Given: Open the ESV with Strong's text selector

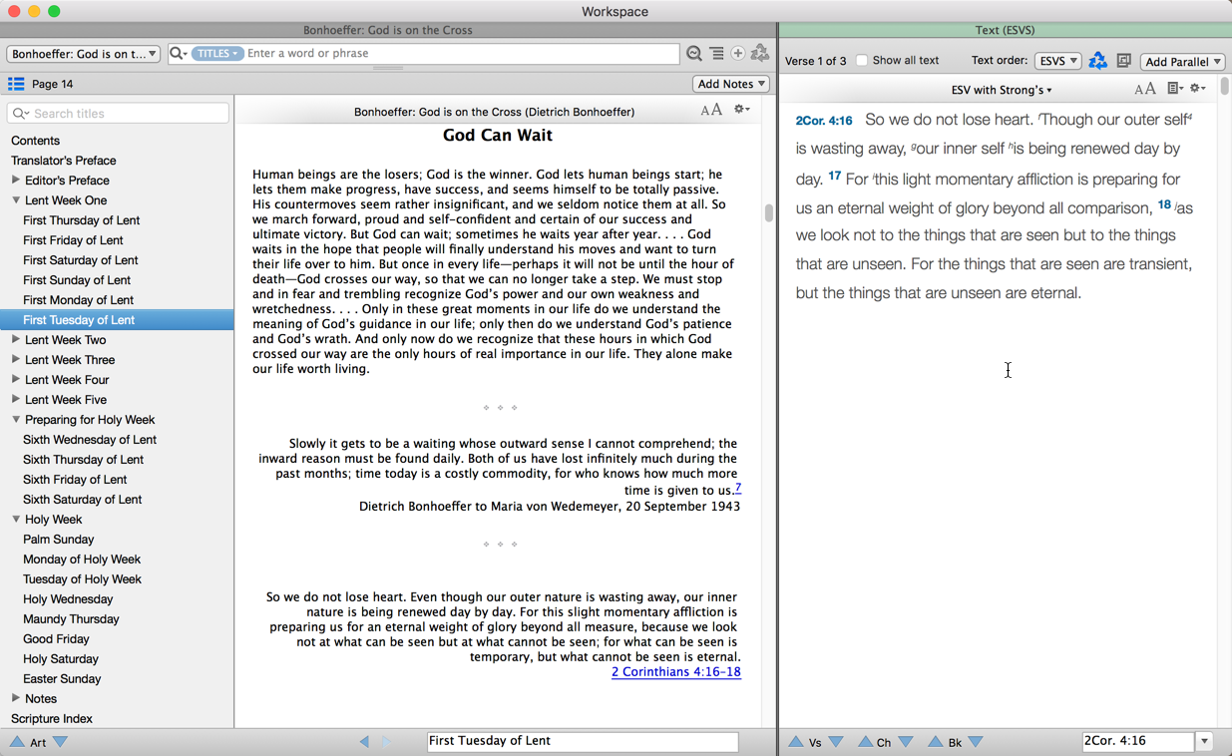Looking at the screenshot, I should (1001, 90).
